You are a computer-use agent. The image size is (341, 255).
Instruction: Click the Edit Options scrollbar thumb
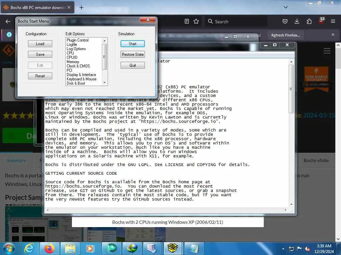click(x=105, y=56)
